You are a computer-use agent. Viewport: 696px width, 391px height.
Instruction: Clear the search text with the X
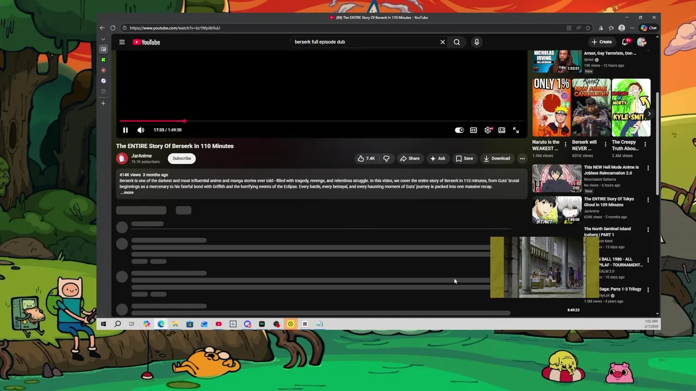(x=443, y=42)
